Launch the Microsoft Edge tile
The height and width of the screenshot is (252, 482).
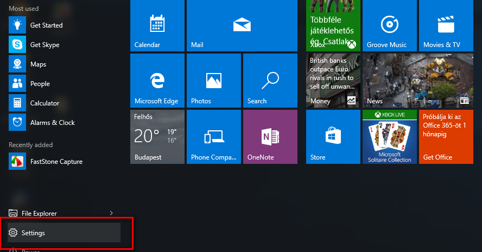157,81
